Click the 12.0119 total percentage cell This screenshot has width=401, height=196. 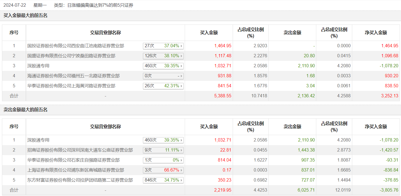tap(343, 190)
